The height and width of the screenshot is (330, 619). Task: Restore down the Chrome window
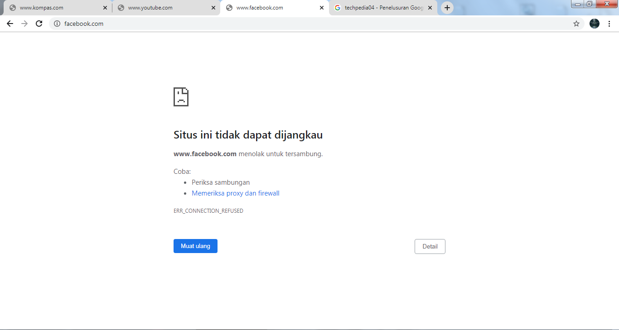[x=590, y=4]
